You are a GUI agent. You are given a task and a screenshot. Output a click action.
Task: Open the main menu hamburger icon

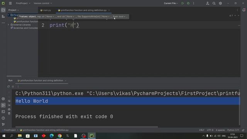[x=10, y=3]
